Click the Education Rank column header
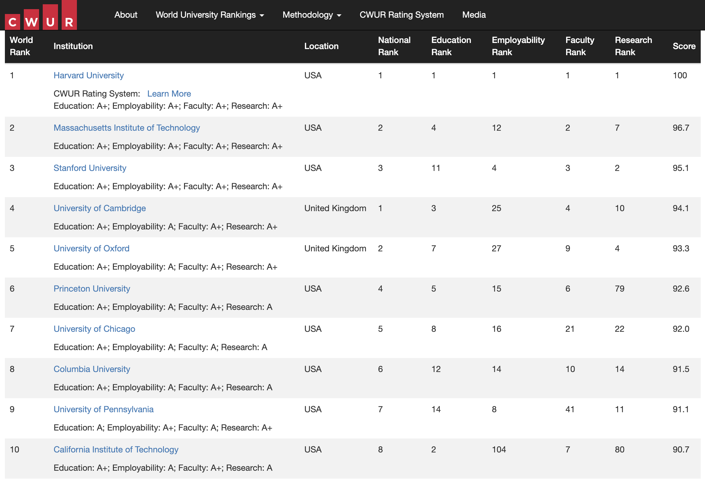 (x=451, y=46)
